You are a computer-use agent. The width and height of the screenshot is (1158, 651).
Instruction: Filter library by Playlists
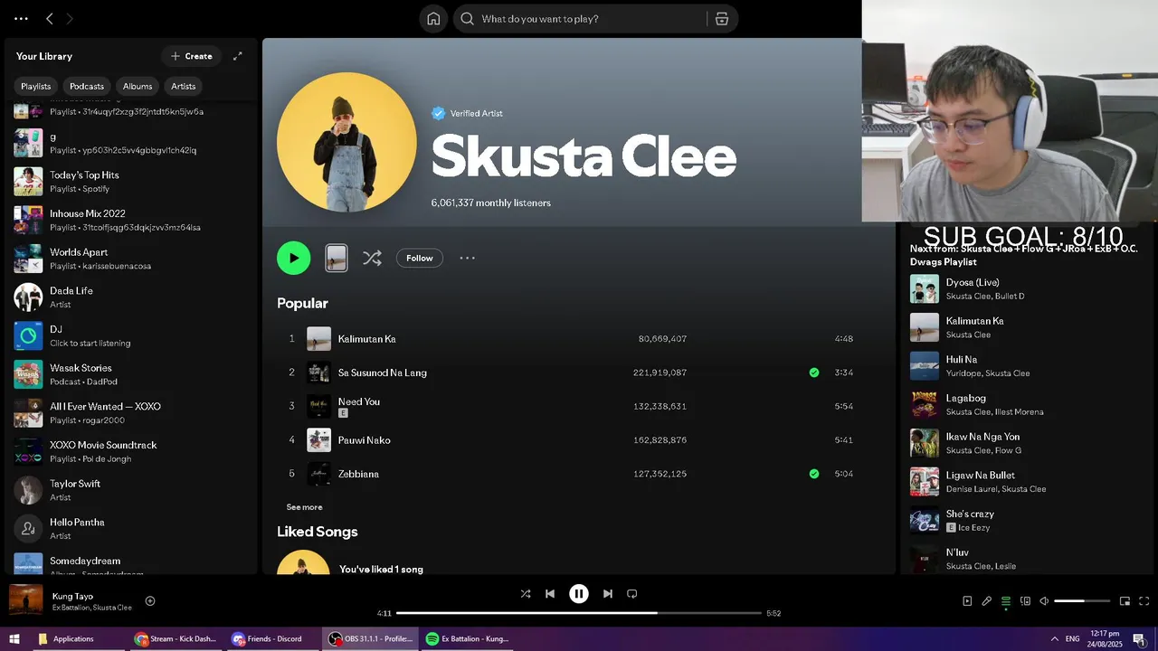pos(36,86)
